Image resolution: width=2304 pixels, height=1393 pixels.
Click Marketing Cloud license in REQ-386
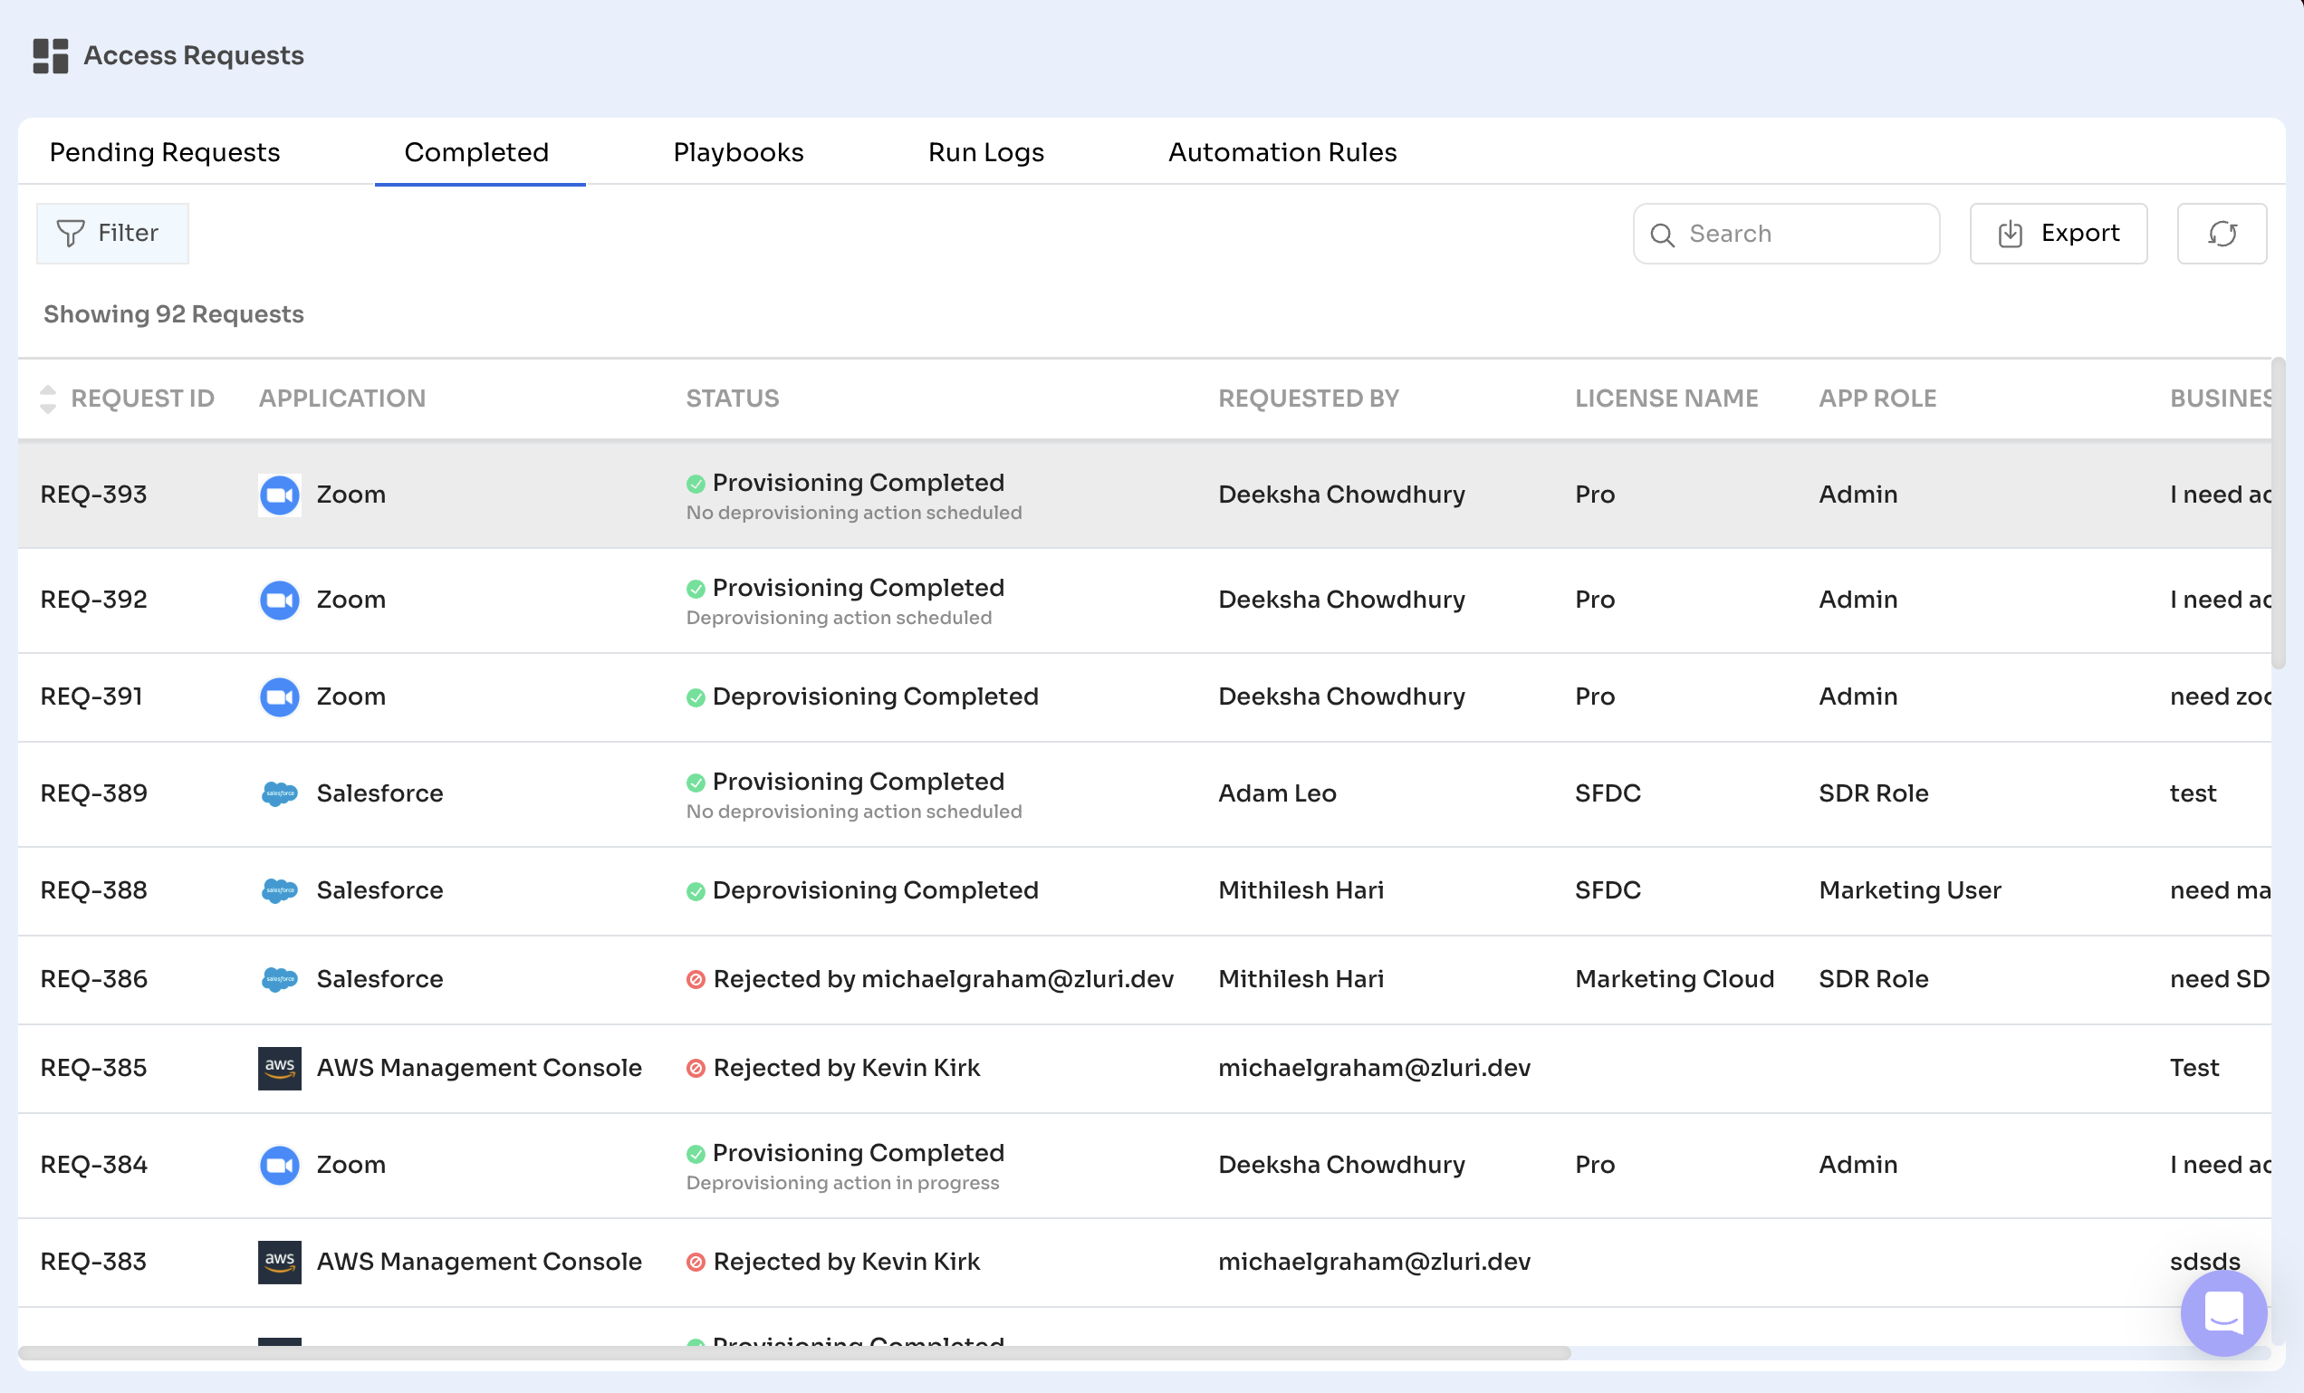[x=1675, y=979]
